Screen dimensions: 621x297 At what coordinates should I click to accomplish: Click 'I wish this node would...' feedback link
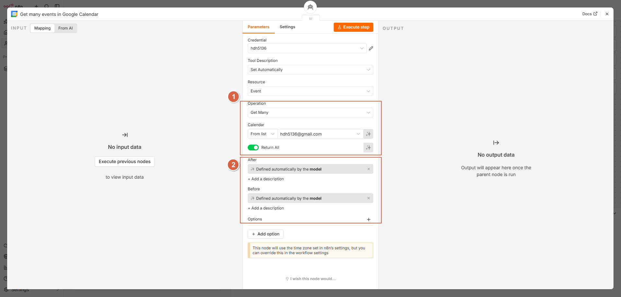[x=311, y=279]
